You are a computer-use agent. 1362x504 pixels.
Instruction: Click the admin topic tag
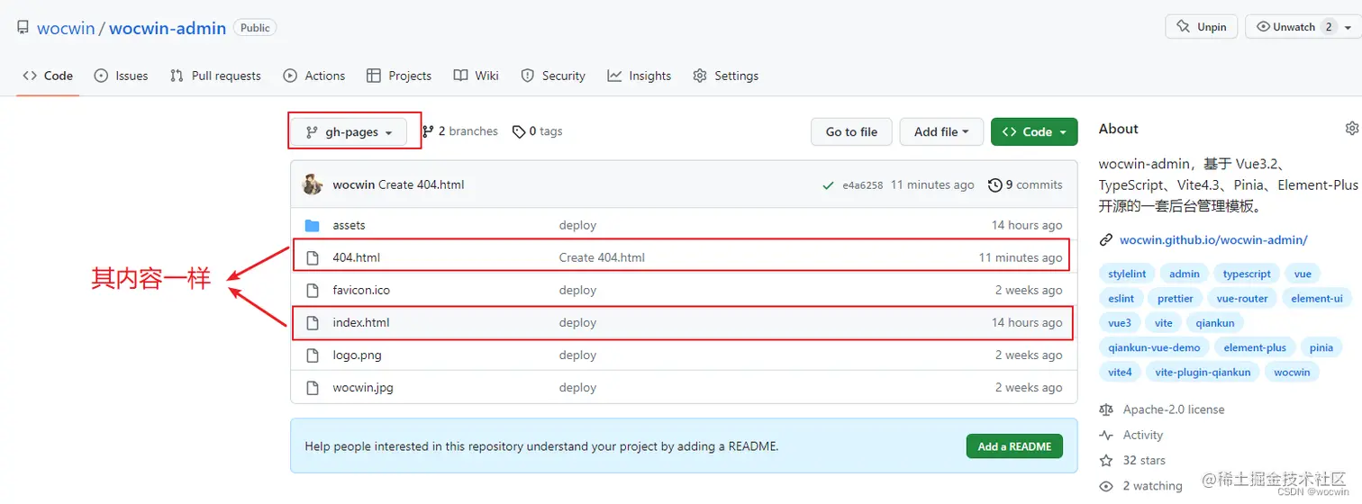1185,274
